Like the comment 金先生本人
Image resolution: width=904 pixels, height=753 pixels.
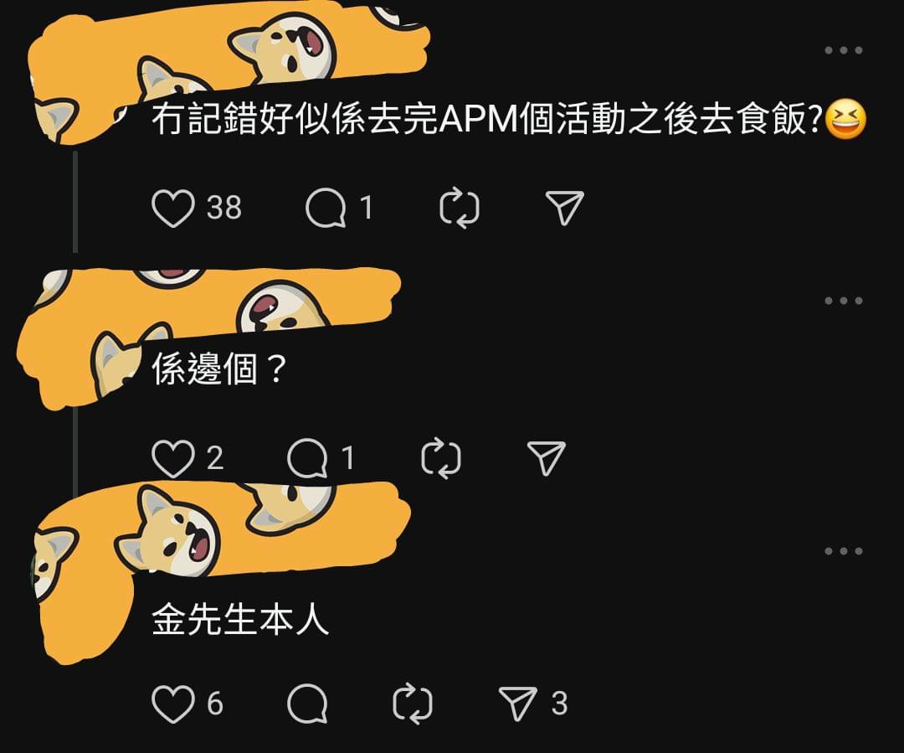click(x=173, y=704)
